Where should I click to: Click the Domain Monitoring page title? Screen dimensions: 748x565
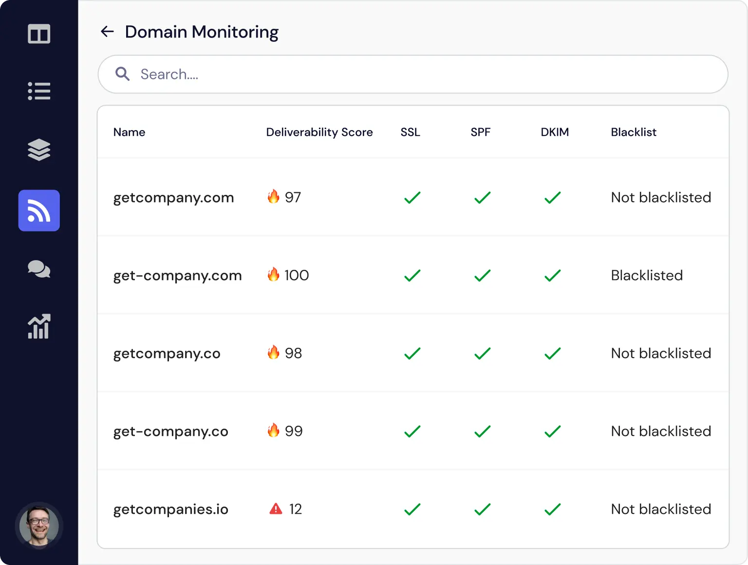pyautogui.click(x=202, y=32)
